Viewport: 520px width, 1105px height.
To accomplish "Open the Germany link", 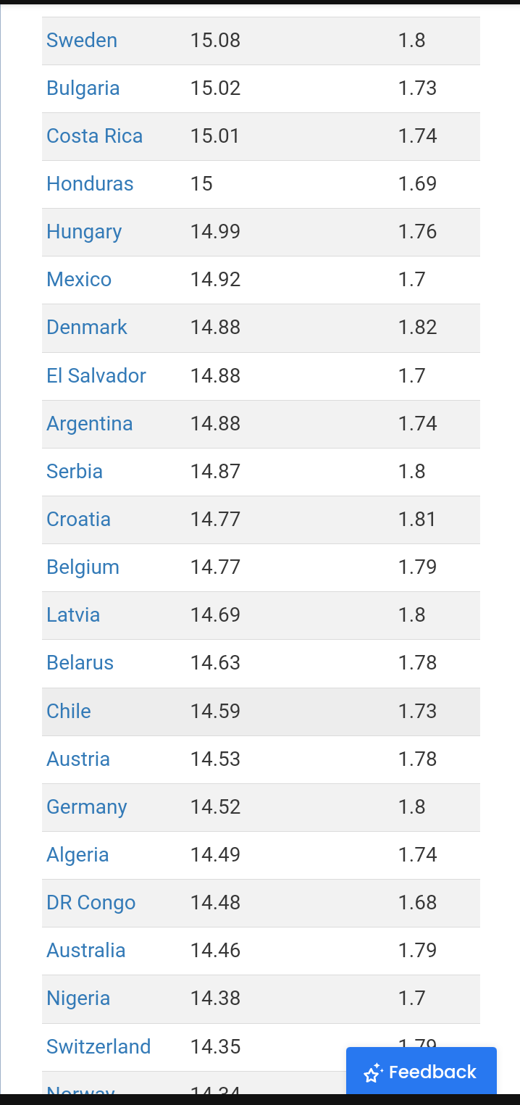I will [x=87, y=807].
